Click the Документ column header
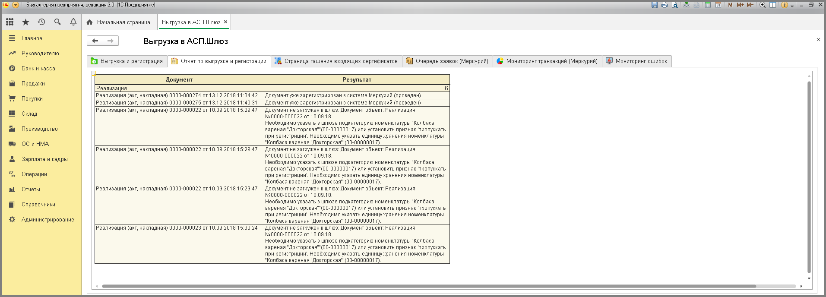 (179, 79)
